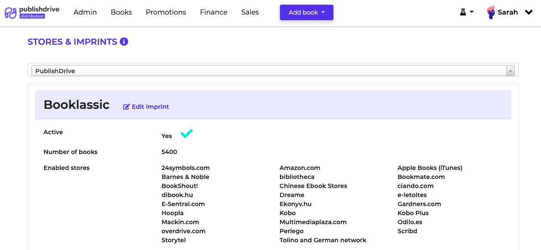Screen dimensions: 541x250
Task: Open the Promotions menu item
Action: coord(166,12)
